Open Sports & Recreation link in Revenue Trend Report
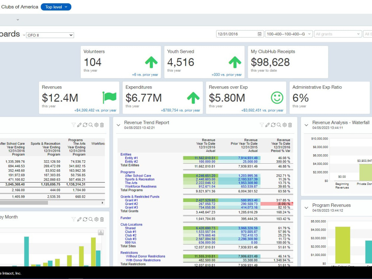Viewport: 372px width, 279px height. point(139,179)
